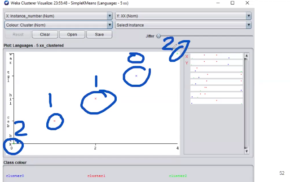Close the Weka Clusterer Visualize window

[247, 3]
